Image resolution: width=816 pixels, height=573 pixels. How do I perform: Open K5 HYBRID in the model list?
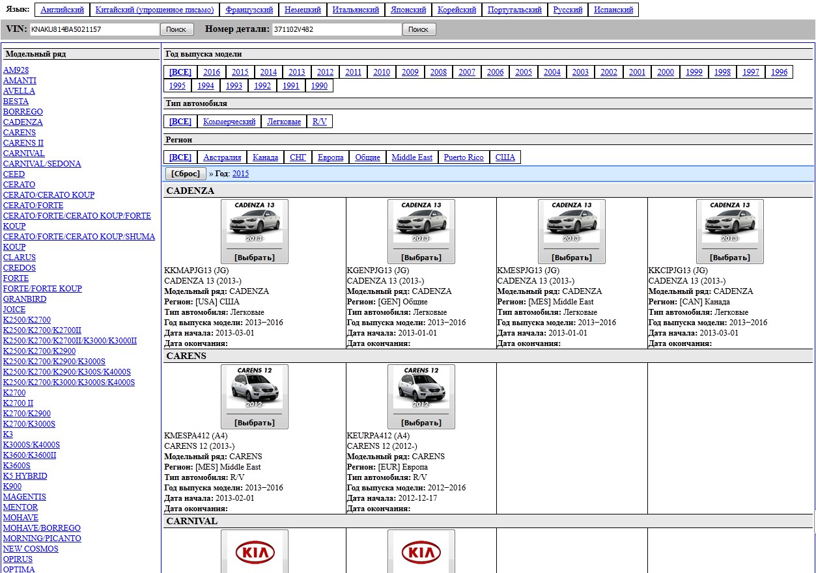coord(25,476)
